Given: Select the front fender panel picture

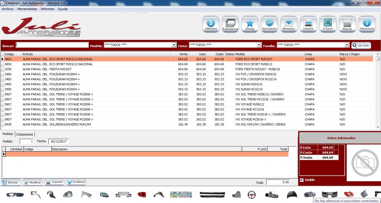Looking at the screenshot, I should tap(86, 195).
